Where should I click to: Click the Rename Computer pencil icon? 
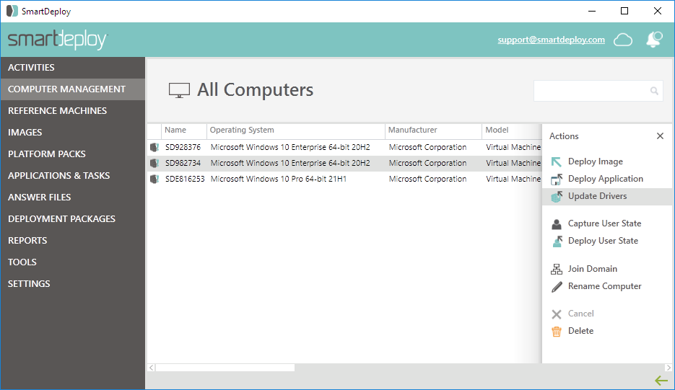(x=557, y=286)
